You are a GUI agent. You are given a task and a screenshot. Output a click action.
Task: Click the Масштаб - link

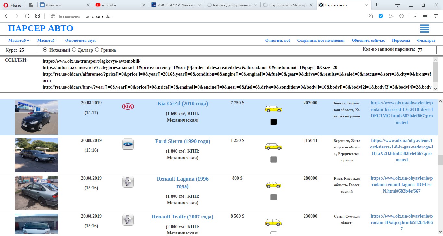tap(47, 41)
